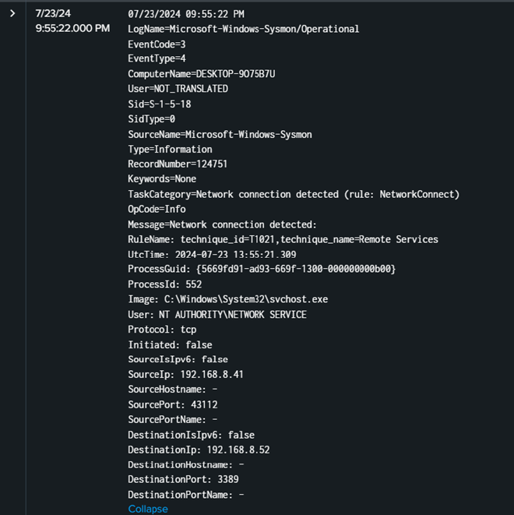Select the ProcessGuid value line
Image resolution: width=514 pixels, height=515 pixels.
pos(262,269)
